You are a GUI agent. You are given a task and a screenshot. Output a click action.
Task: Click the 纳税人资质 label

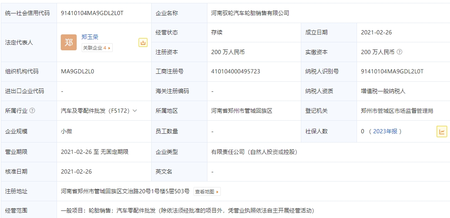point(319,91)
